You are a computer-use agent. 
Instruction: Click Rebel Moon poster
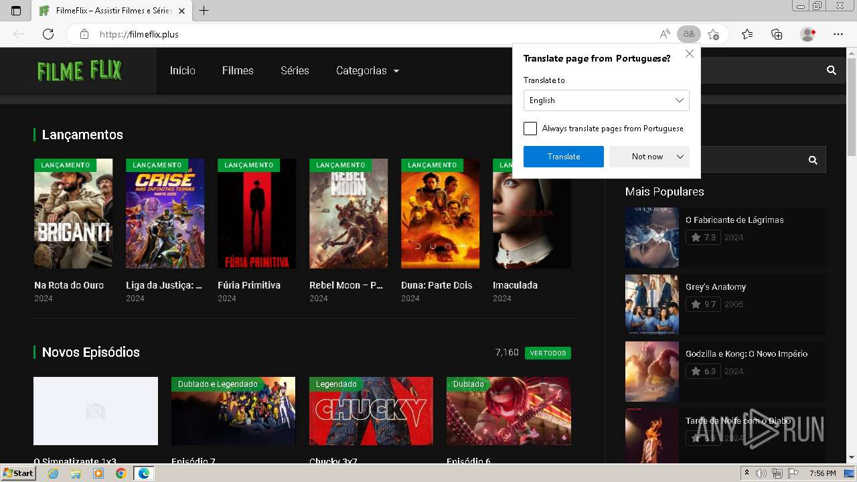[x=349, y=214]
